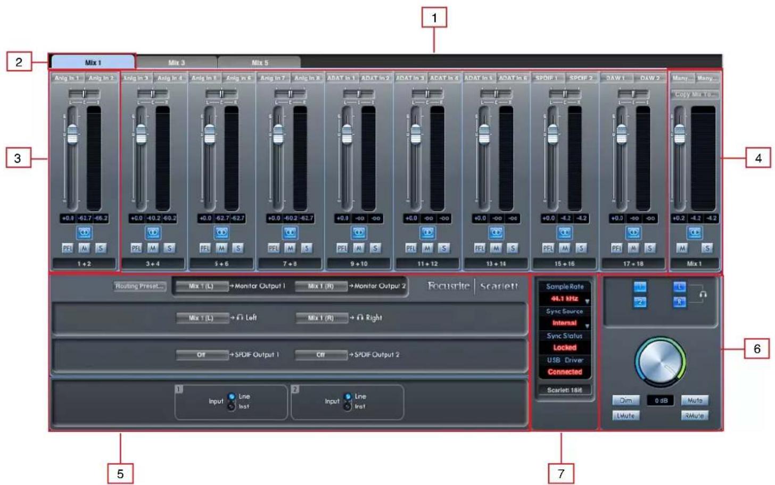
Task: Mute channel 3+4 with its M button
Action: 153,248
